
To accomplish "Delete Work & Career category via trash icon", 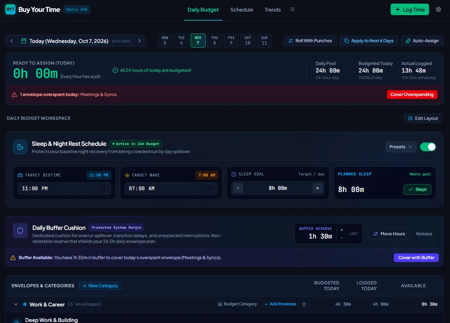I will point(304,304).
